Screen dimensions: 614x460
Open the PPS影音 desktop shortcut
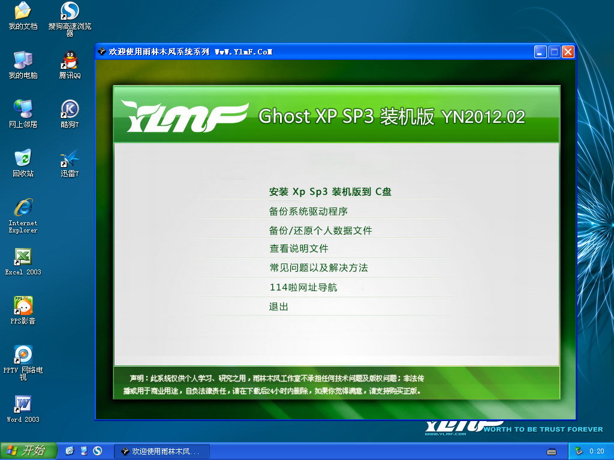[x=23, y=310]
